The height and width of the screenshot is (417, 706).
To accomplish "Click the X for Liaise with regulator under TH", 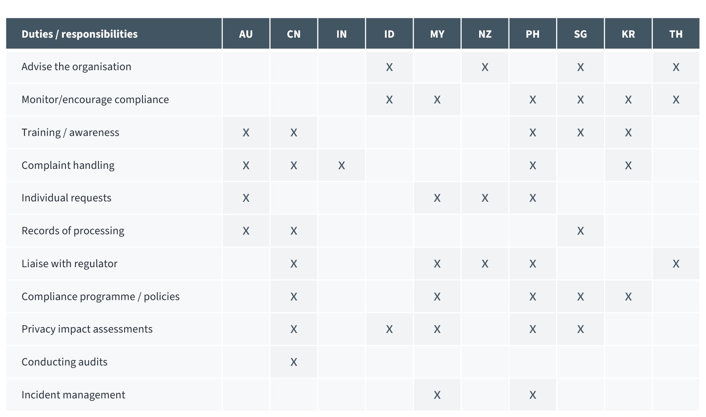I will pos(676,264).
